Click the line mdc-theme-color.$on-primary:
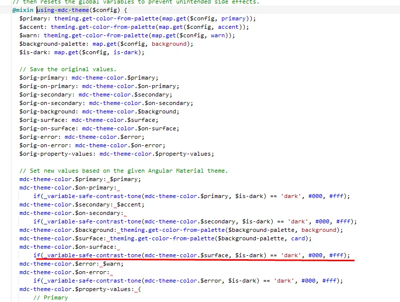Viewport: 400px width, 302px height. click(x=68, y=188)
